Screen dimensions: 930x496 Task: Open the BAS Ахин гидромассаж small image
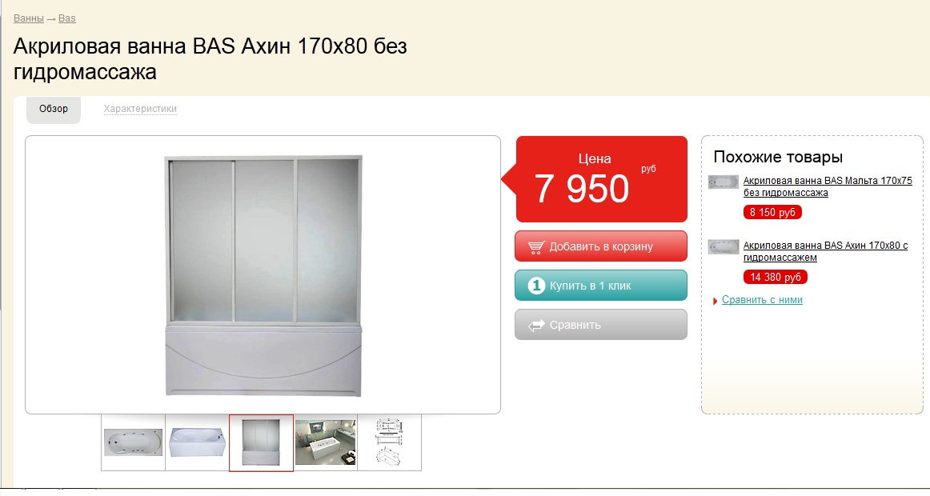[x=724, y=246]
